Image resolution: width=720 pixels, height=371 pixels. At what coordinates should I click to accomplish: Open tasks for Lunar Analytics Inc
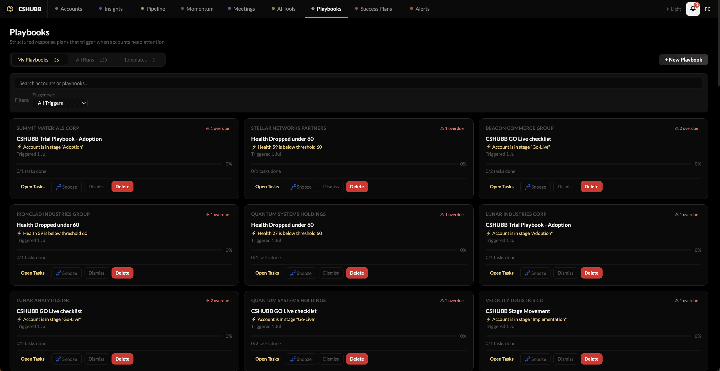point(33,359)
